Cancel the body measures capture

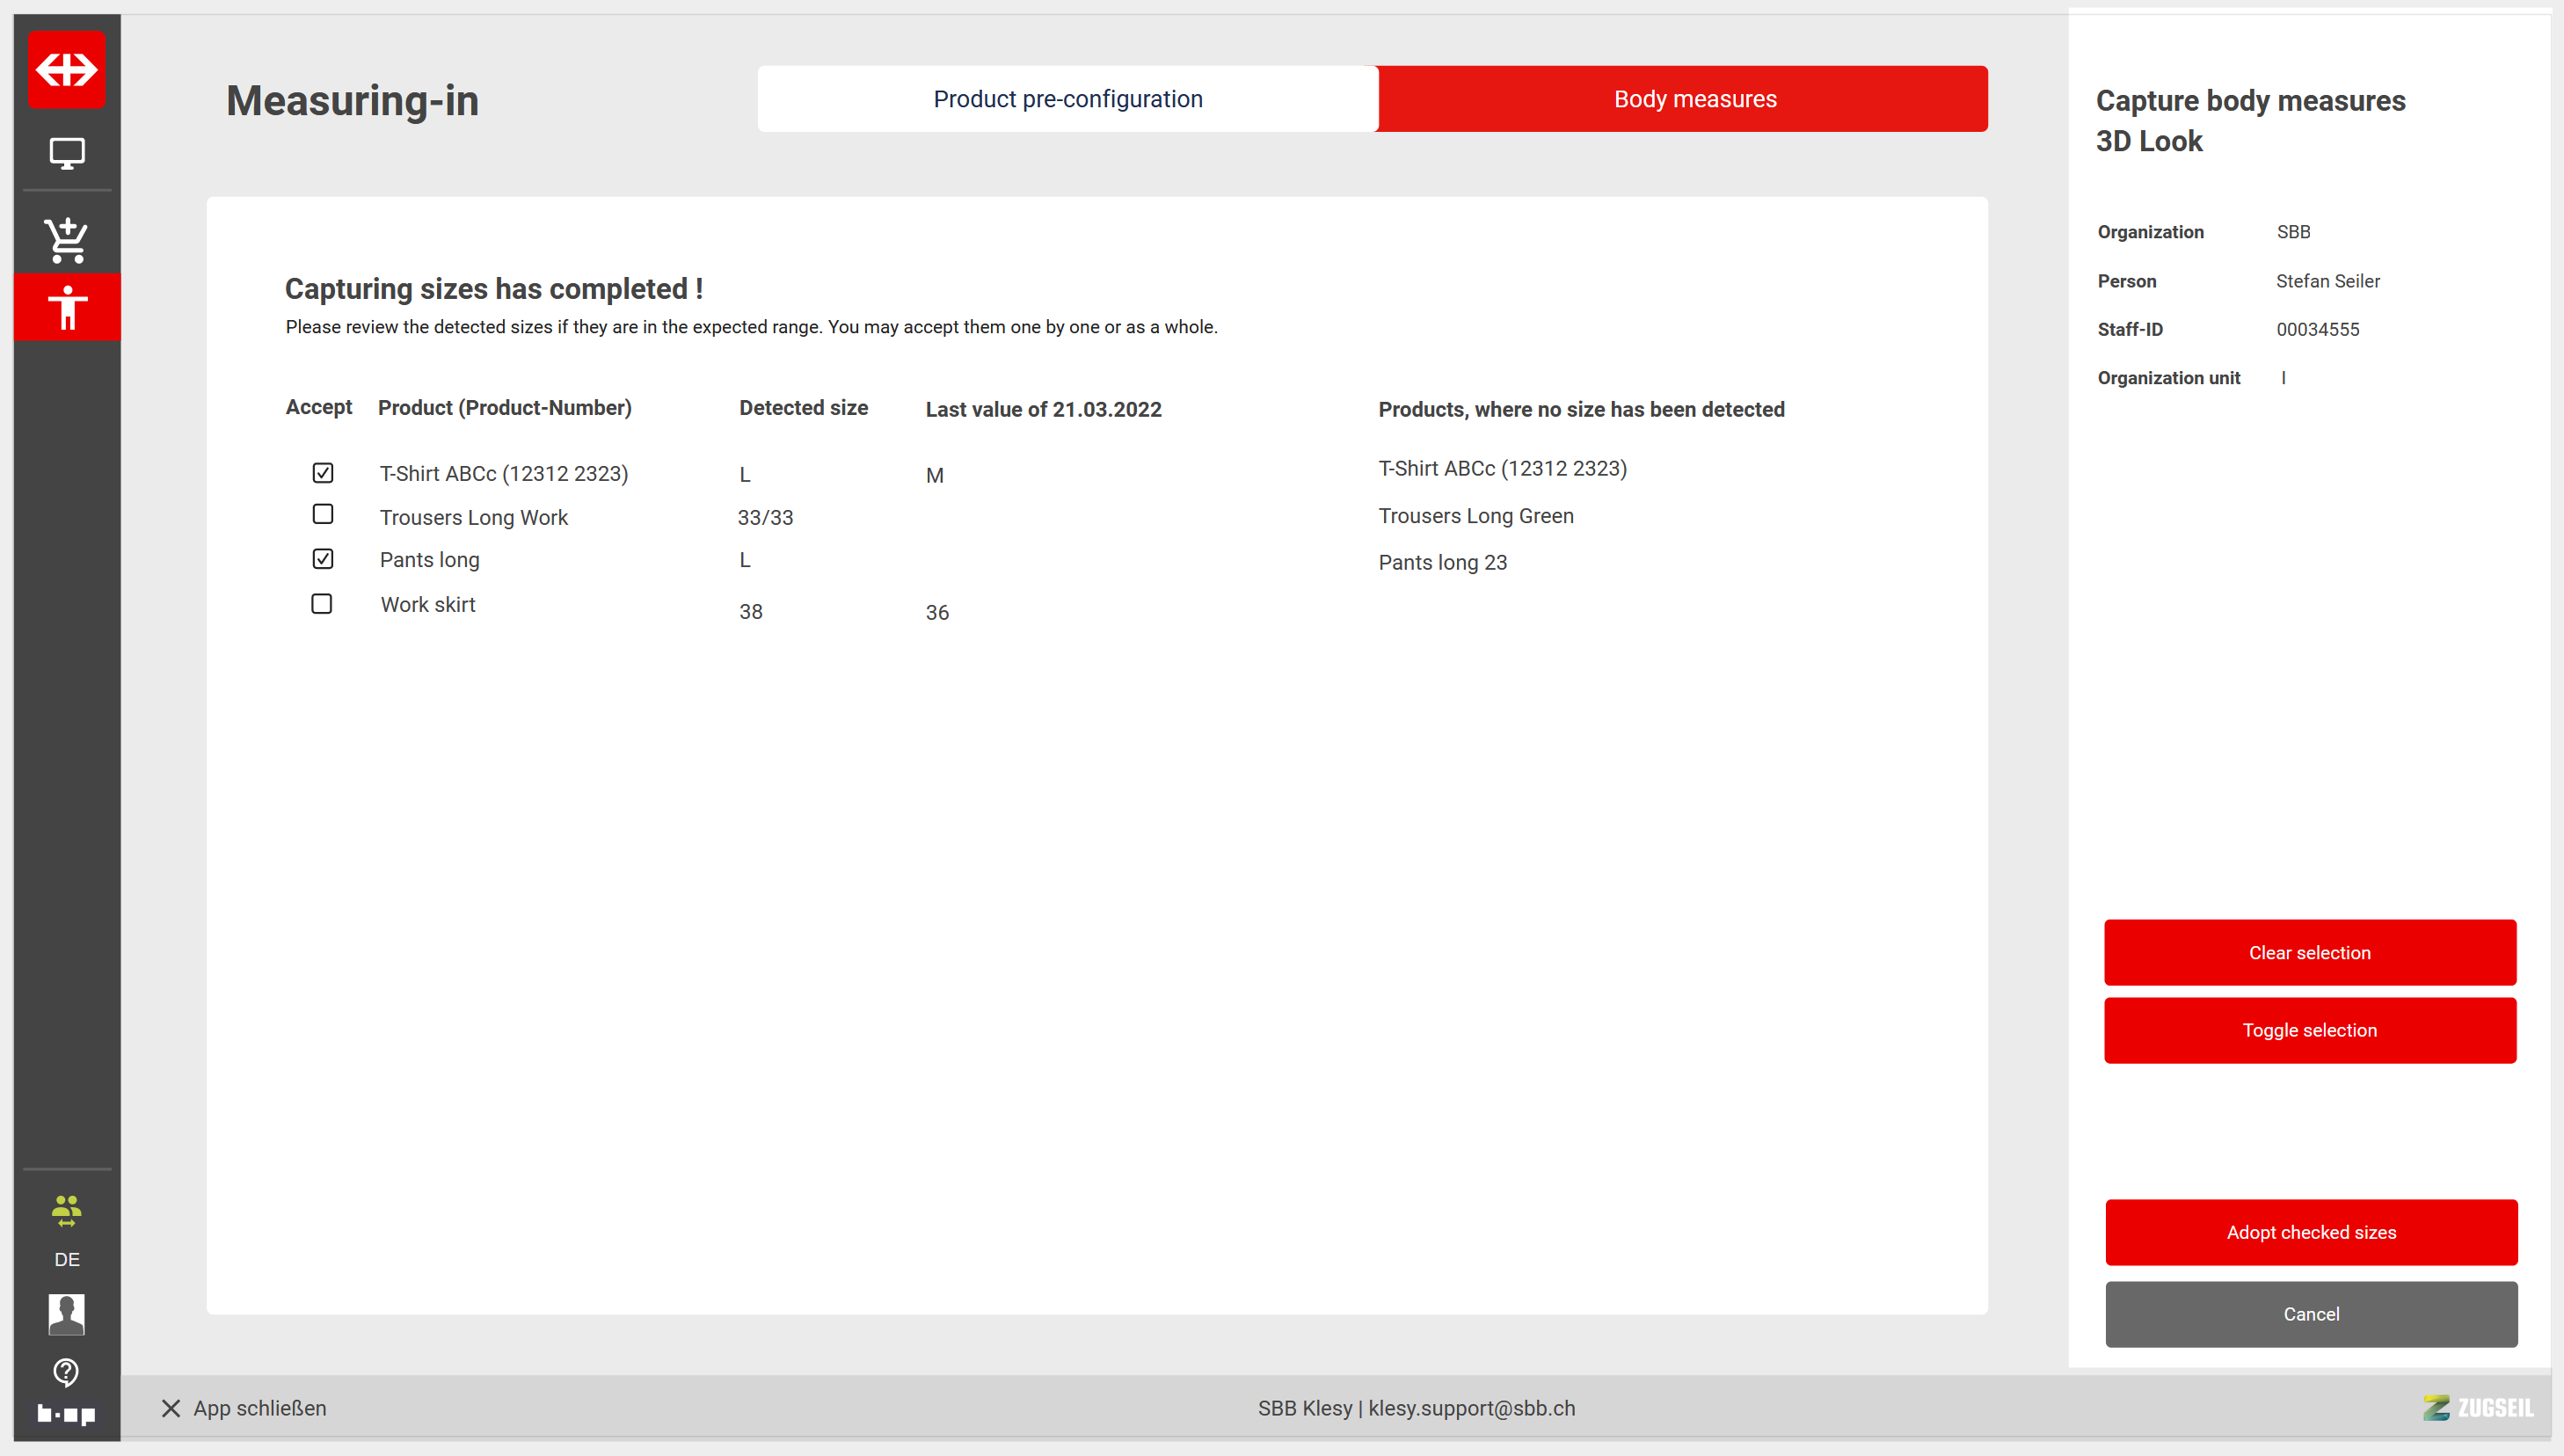pos(2310,1314)
